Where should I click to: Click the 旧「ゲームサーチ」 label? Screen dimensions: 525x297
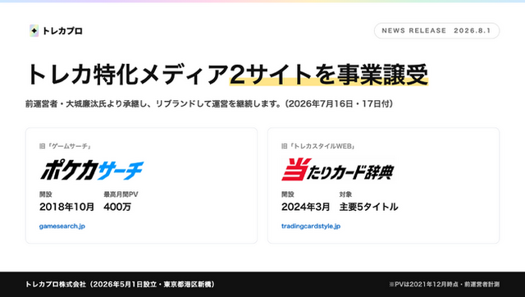click(66, 146)
